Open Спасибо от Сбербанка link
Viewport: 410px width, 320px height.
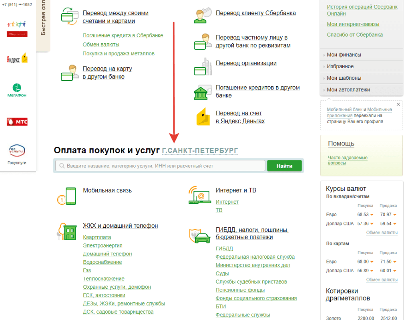(x=355, y=34)
